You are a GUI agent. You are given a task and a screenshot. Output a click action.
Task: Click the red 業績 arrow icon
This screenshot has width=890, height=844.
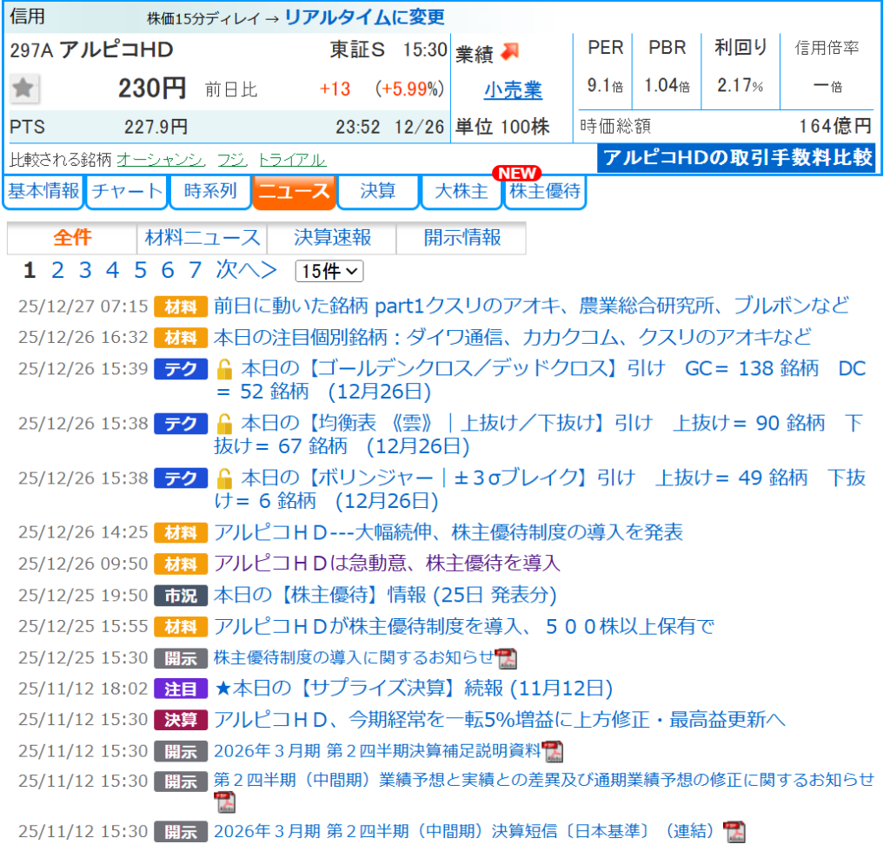coord(509,52)
